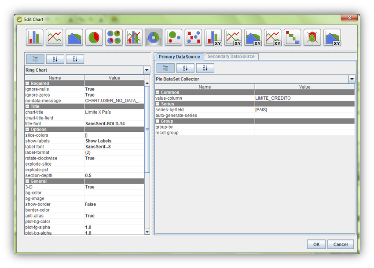Viewport: 374px width, 268px height.
Task: Open the Pie DataSet Collector dropdown
Action: pos(352,79)
